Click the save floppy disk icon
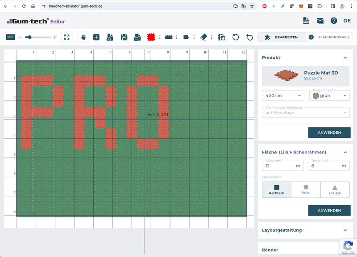This screenshot has height=257, width=357. [124, 37]
